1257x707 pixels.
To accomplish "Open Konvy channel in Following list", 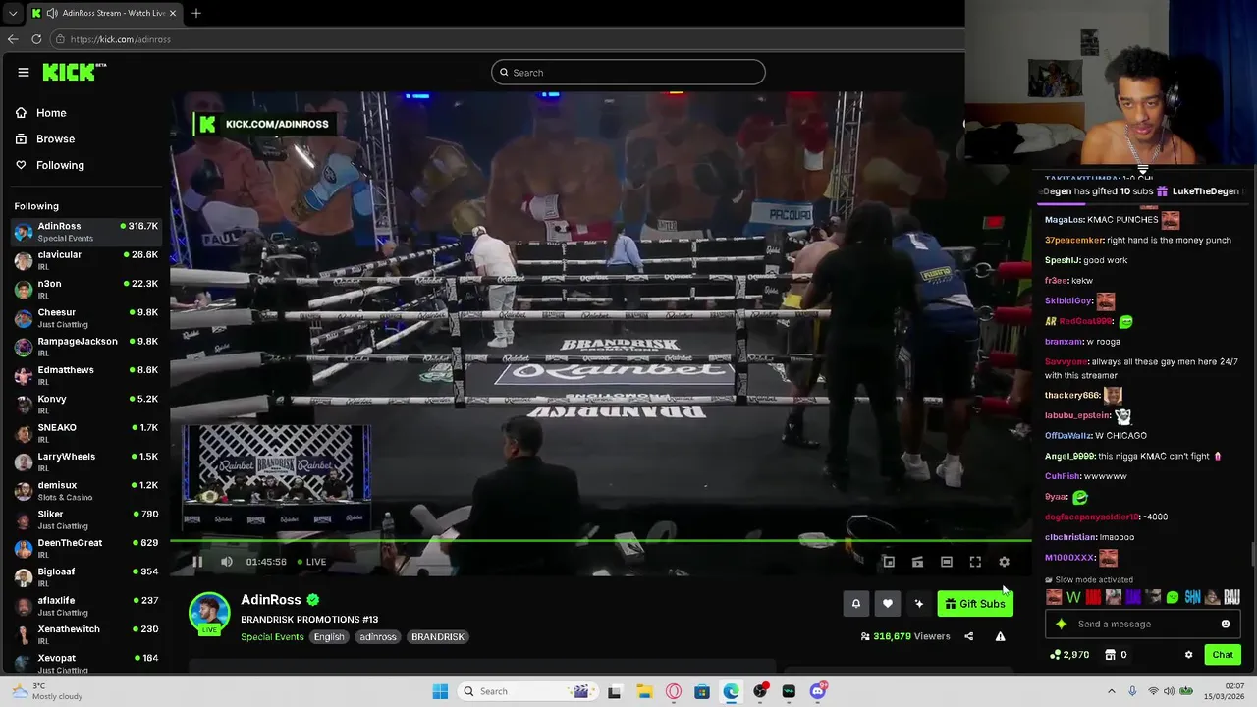I will click(85, 405).
